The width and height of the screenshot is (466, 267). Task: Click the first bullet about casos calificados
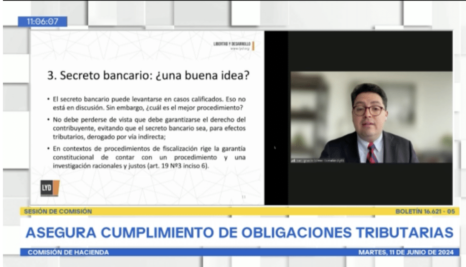[149, 103]
